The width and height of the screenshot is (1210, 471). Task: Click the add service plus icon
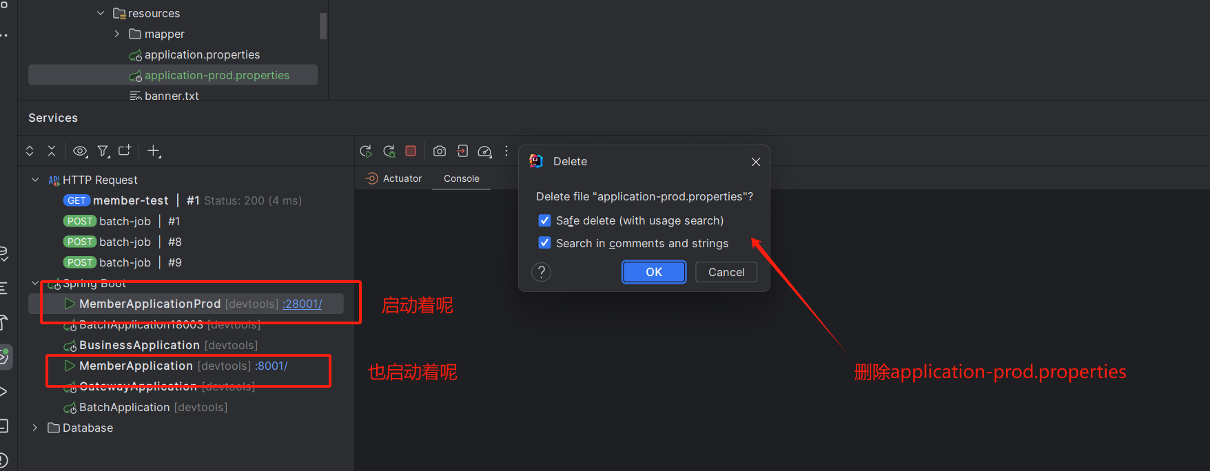[x=154, y=151]
